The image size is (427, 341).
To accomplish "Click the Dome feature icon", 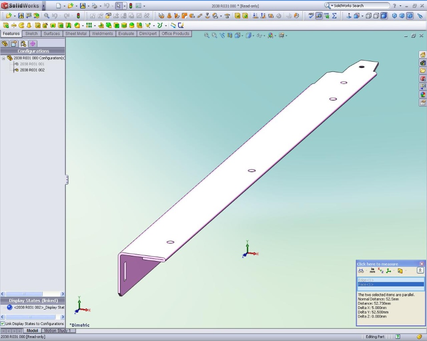I will point(132,25).
